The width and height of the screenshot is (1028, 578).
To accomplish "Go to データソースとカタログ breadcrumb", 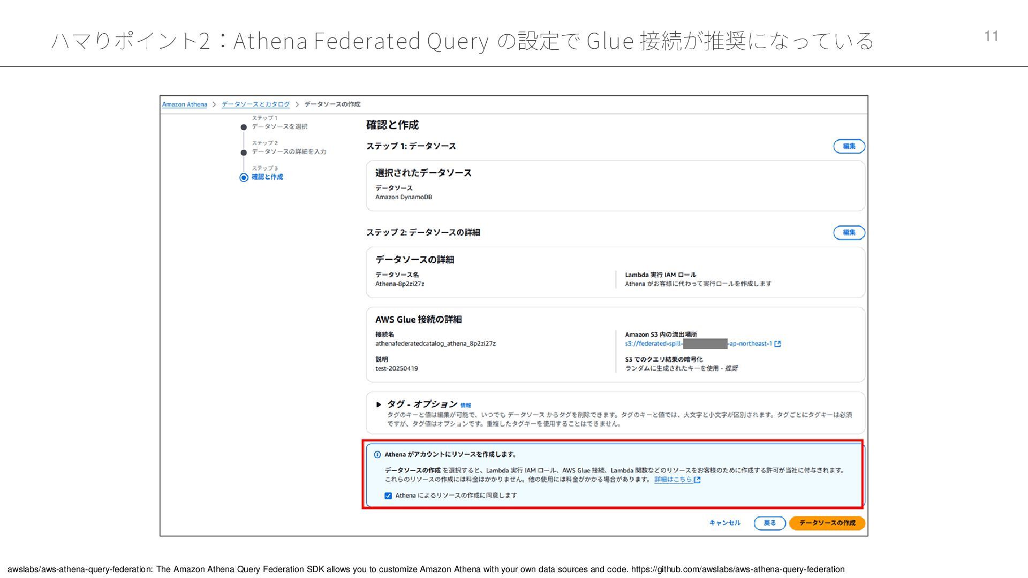I will (255, 104).
